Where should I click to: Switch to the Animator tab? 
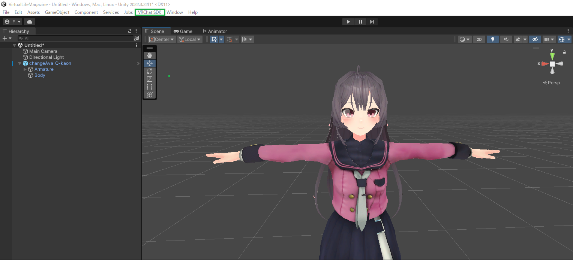[x=215, y=31]
